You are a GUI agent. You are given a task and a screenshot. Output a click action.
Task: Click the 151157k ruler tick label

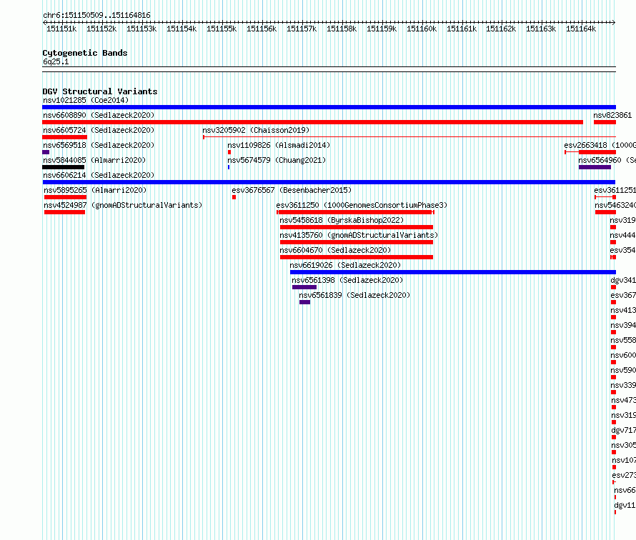302,29
